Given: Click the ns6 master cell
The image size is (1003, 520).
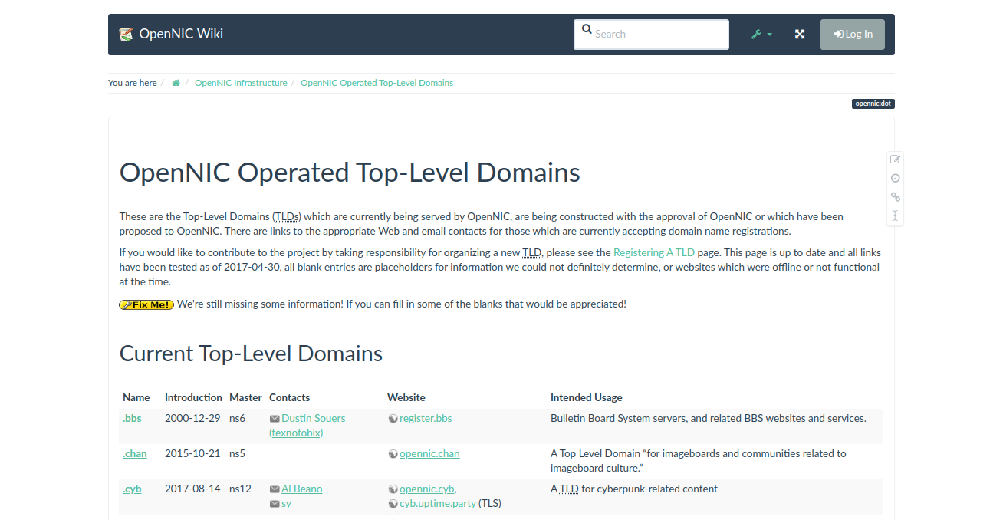Looking at the screenshot, I should [x=237, y=418].
